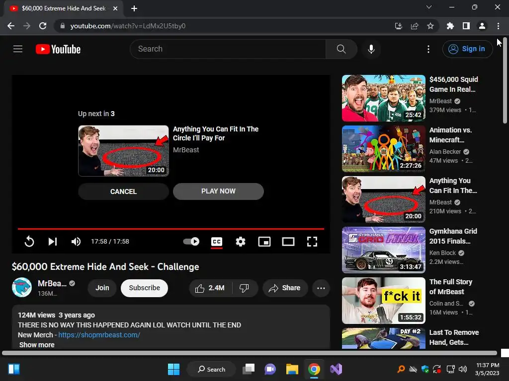Open the player settings gear
Image resolution: width=509 pixels, height=381 pixels.
point(241,242)
